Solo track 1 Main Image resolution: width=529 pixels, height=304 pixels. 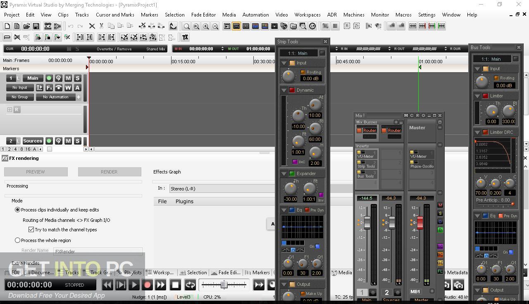77,78
